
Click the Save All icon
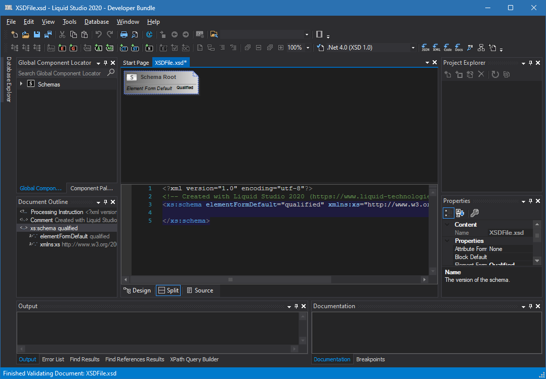pos(48,34)
